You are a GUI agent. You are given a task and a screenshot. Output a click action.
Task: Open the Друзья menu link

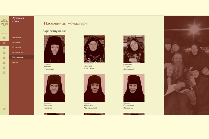(15, 62)
